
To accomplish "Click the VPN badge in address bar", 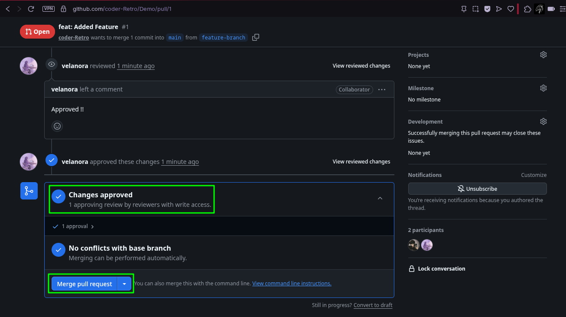I will (49, 9).
